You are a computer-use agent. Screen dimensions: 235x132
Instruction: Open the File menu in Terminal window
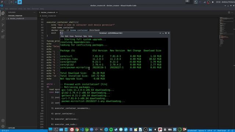click(62, 36)
